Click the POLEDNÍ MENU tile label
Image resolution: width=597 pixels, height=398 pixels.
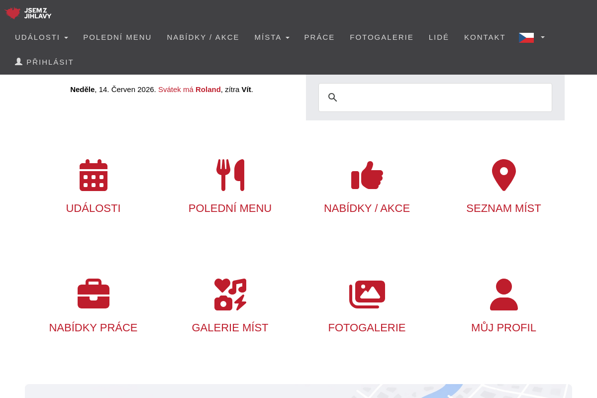230,208
